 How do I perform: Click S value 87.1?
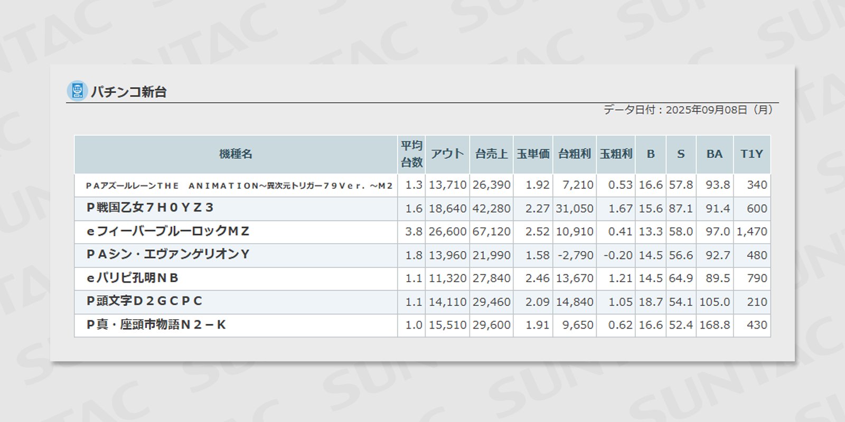[x=681, y=208]
